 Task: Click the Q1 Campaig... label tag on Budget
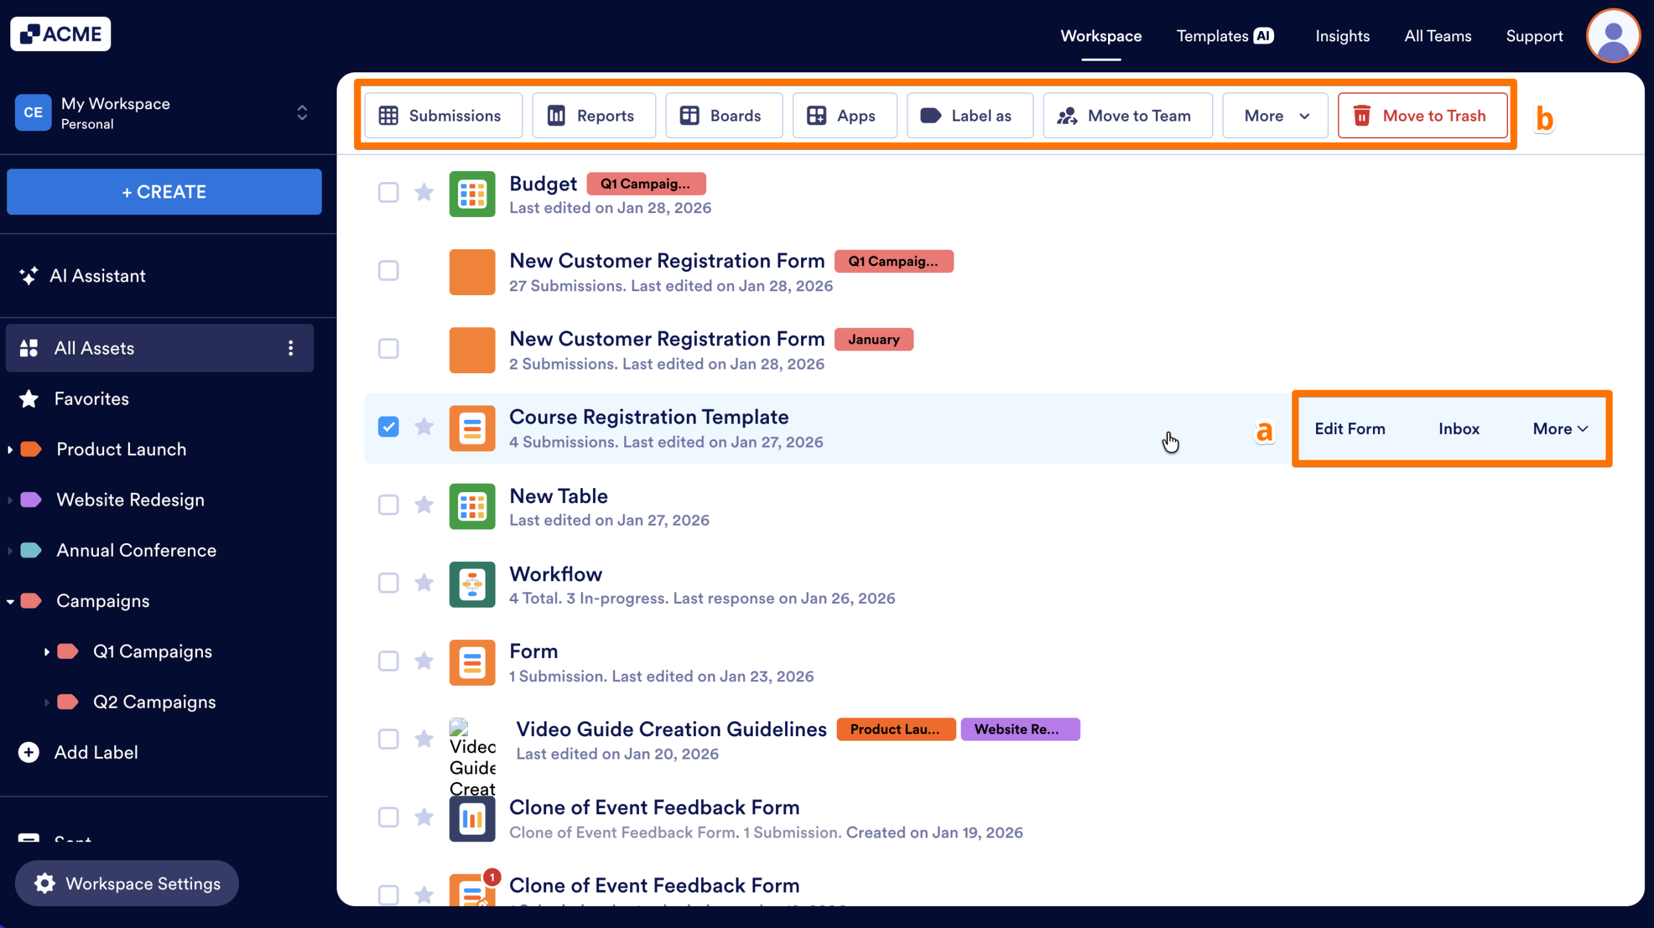[x=645, y=184]
